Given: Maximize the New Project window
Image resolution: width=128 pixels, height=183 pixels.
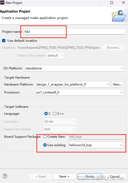Looking at the screenshot, I should click(112, 3).
